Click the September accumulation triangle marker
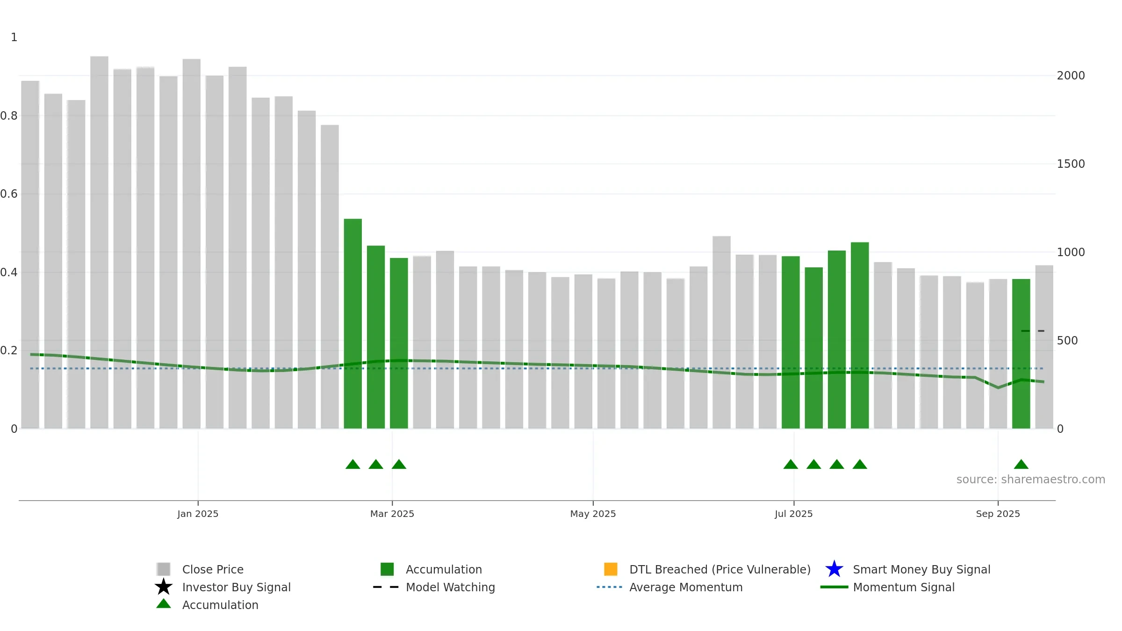Screen dimensions: 1122x631 pos(1021,464)
